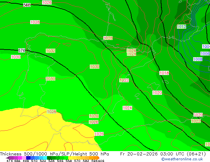Pick the yellow 558 legend swatch
The height and width of the screenshot is (162, 210).
[x=70, y=158]
